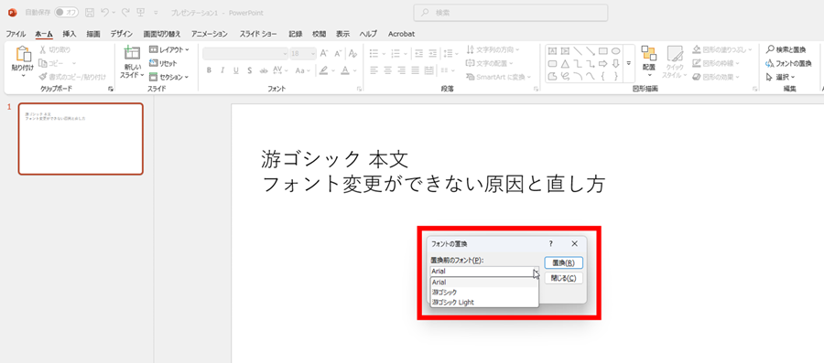Viewport: 824px width, 363px height.
Task: Clear all formatting icon
Action: [x=353, y=54]
